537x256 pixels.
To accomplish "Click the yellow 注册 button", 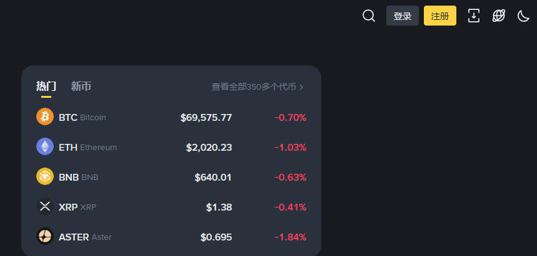I will tap(440, 16).
